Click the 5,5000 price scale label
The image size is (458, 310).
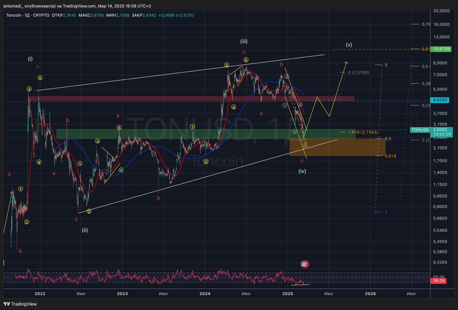point(440,89)
